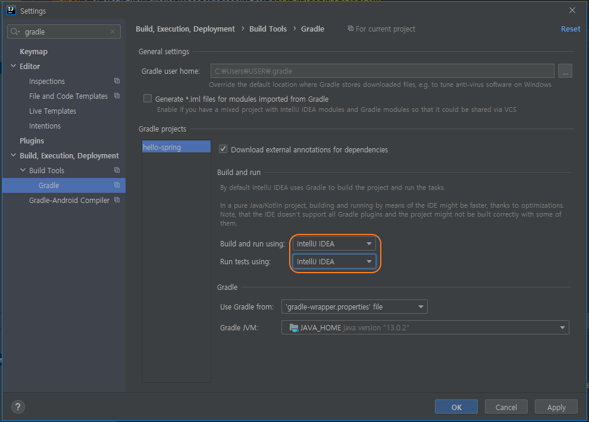Select Intentions in the settings tree

(45, 126)
